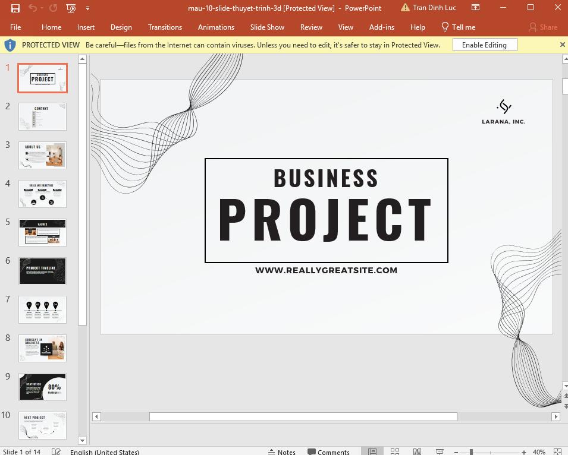Image resolution: width=568 pixels, height=455 pixels.
Task: Open the spelling status language options
Action: [x=105, y=452]
